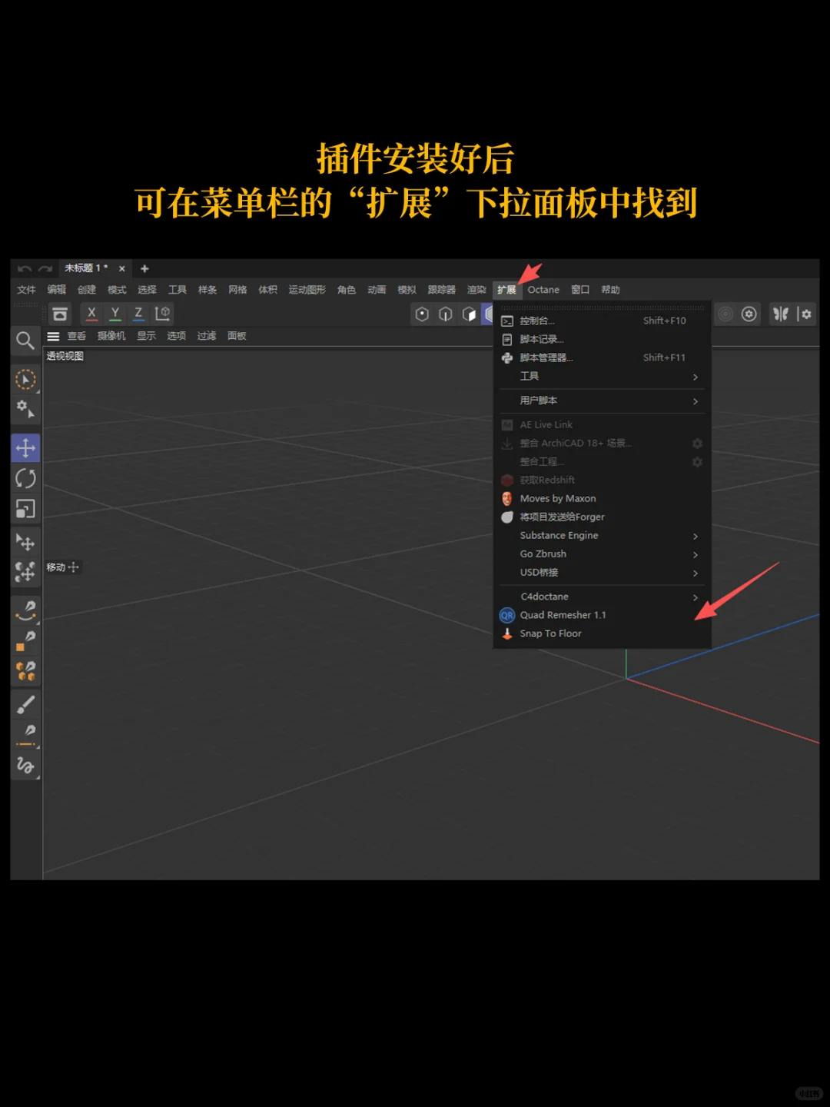830x1107 pixels.
Task: Select the Rotate tool
Action: click(x=25, y=478)
